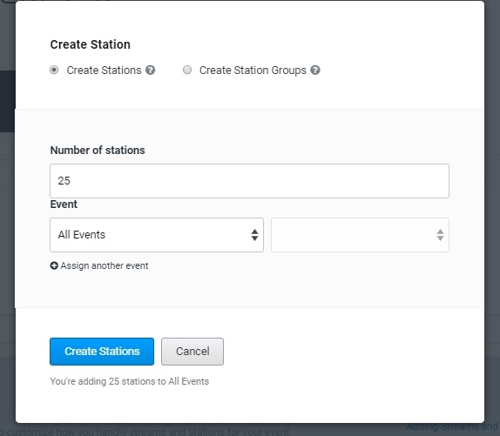
Task: Click the arrows on the empty dropdown
Action: pos(440,235)
